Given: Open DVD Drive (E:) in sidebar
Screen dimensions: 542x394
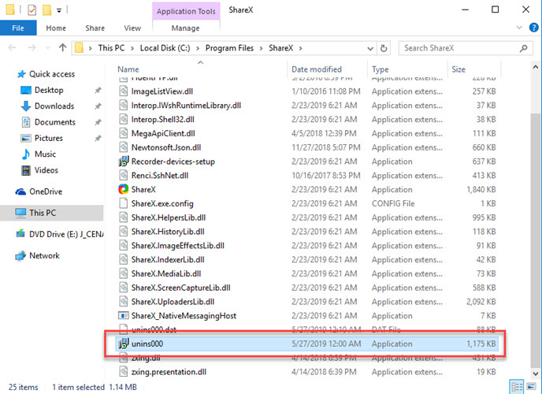Looking at the screenshot, I should pos(59,234).
